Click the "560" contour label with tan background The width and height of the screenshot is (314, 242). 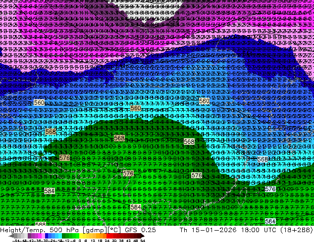coord(136,108)
